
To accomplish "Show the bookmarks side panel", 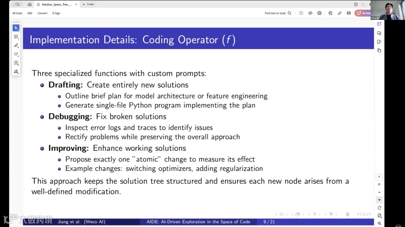I will pos(379,42).
